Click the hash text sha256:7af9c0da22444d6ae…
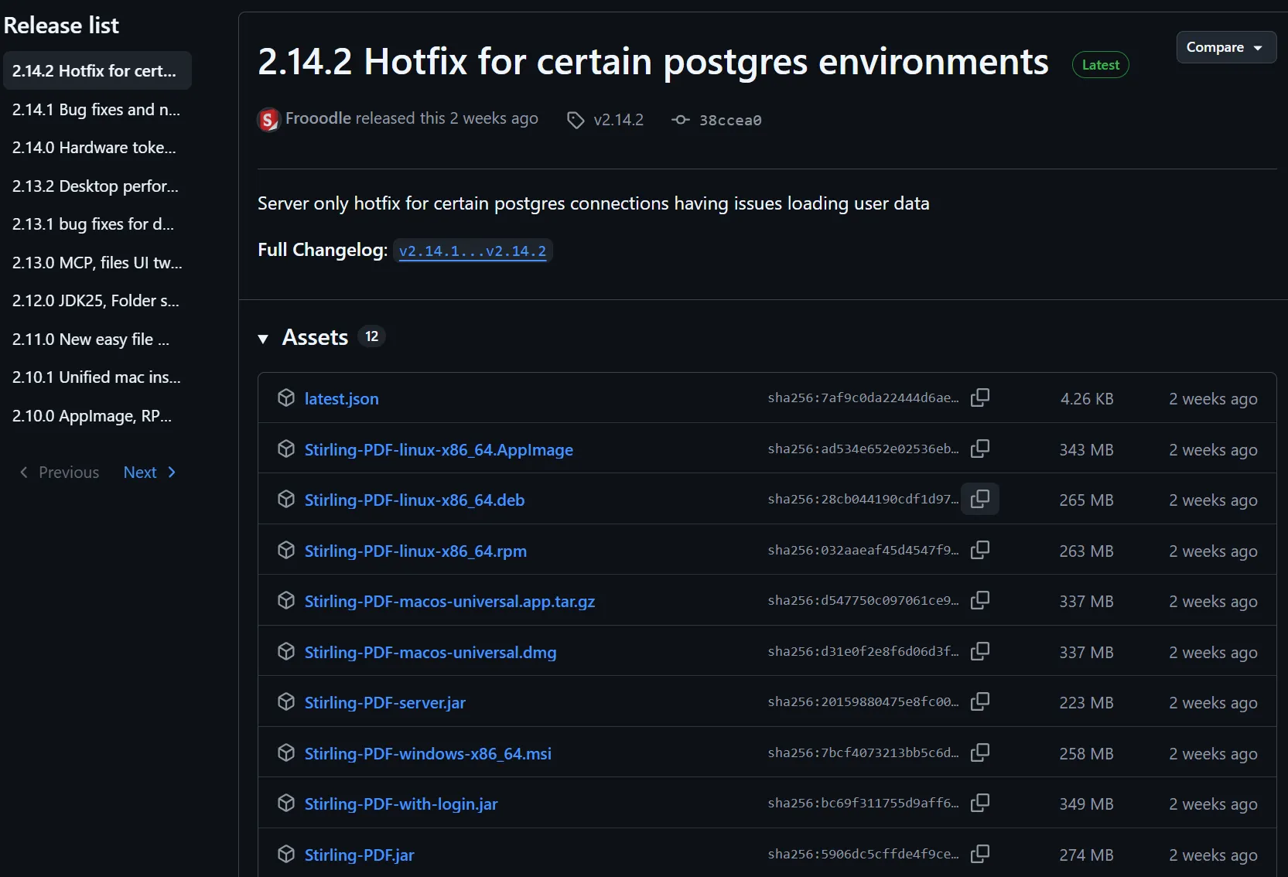 tap(863, 398)
